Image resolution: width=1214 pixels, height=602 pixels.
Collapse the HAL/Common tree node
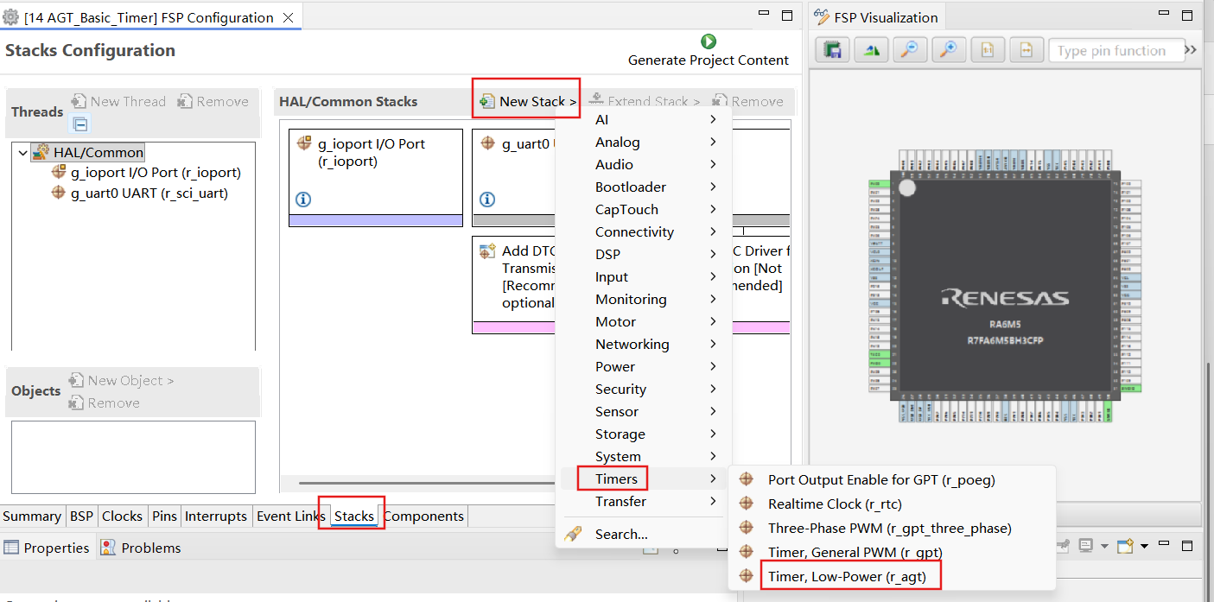pyautogui.click(x=22, y=152)
